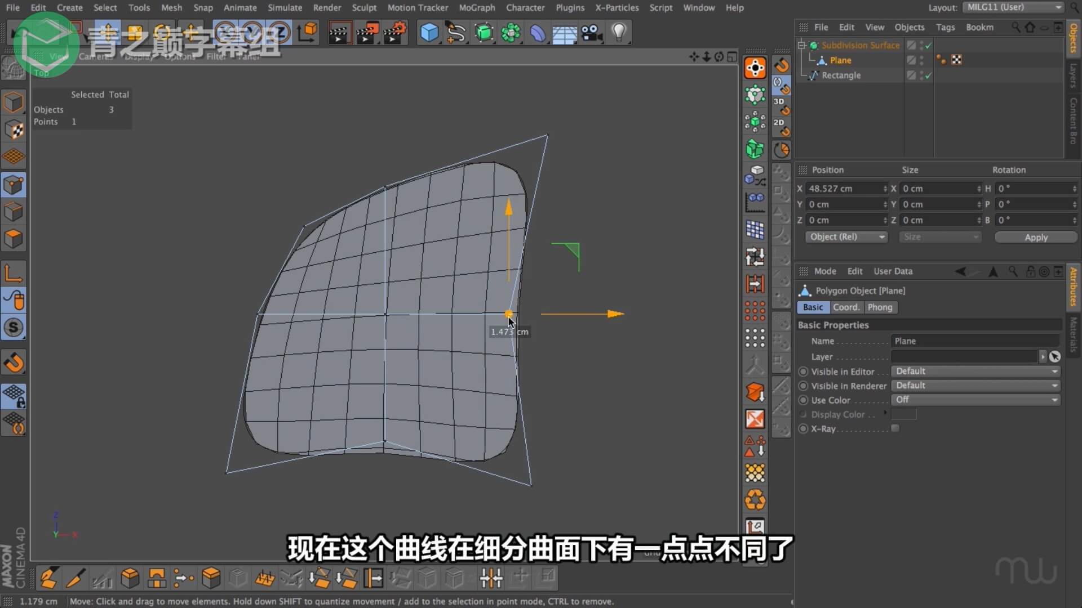Viewport: 1082px width, 608px height.
Task: Click the Apply button
Action: point(1035,237)
